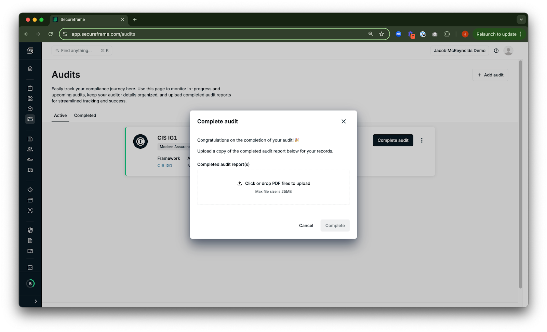547x332 pixels.
Task: Open the diamond-shaped icon in sidebar
Action: [x=30, y=190]
